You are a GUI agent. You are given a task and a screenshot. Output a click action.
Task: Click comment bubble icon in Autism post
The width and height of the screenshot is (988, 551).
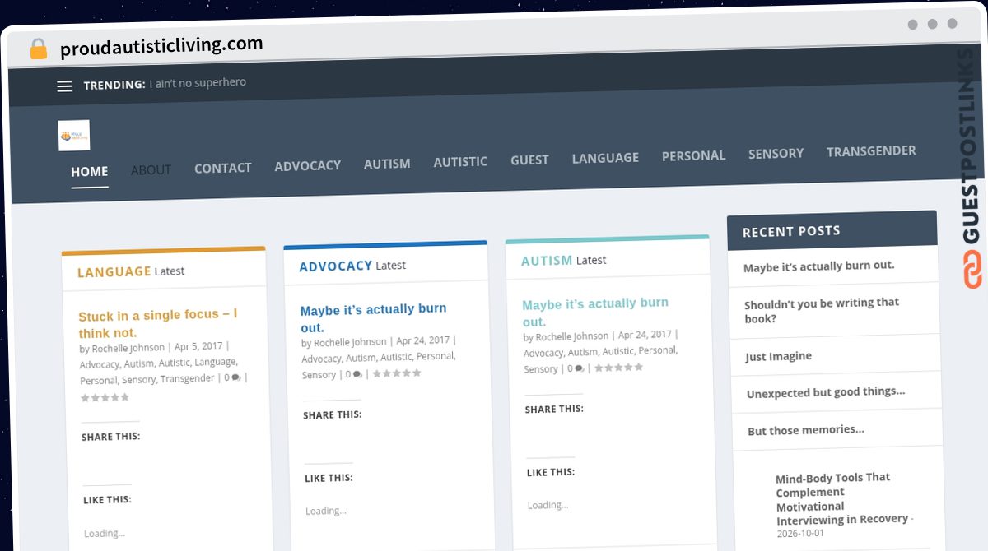click(580, 368)
